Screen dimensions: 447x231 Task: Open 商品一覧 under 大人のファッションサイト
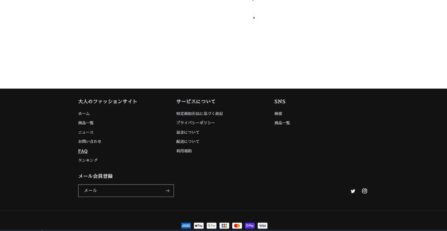click(x=86, y=123)
